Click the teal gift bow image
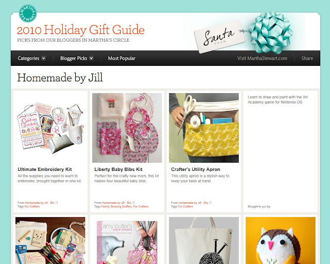Screen dimensions: 330x264 tap(270, 32)
